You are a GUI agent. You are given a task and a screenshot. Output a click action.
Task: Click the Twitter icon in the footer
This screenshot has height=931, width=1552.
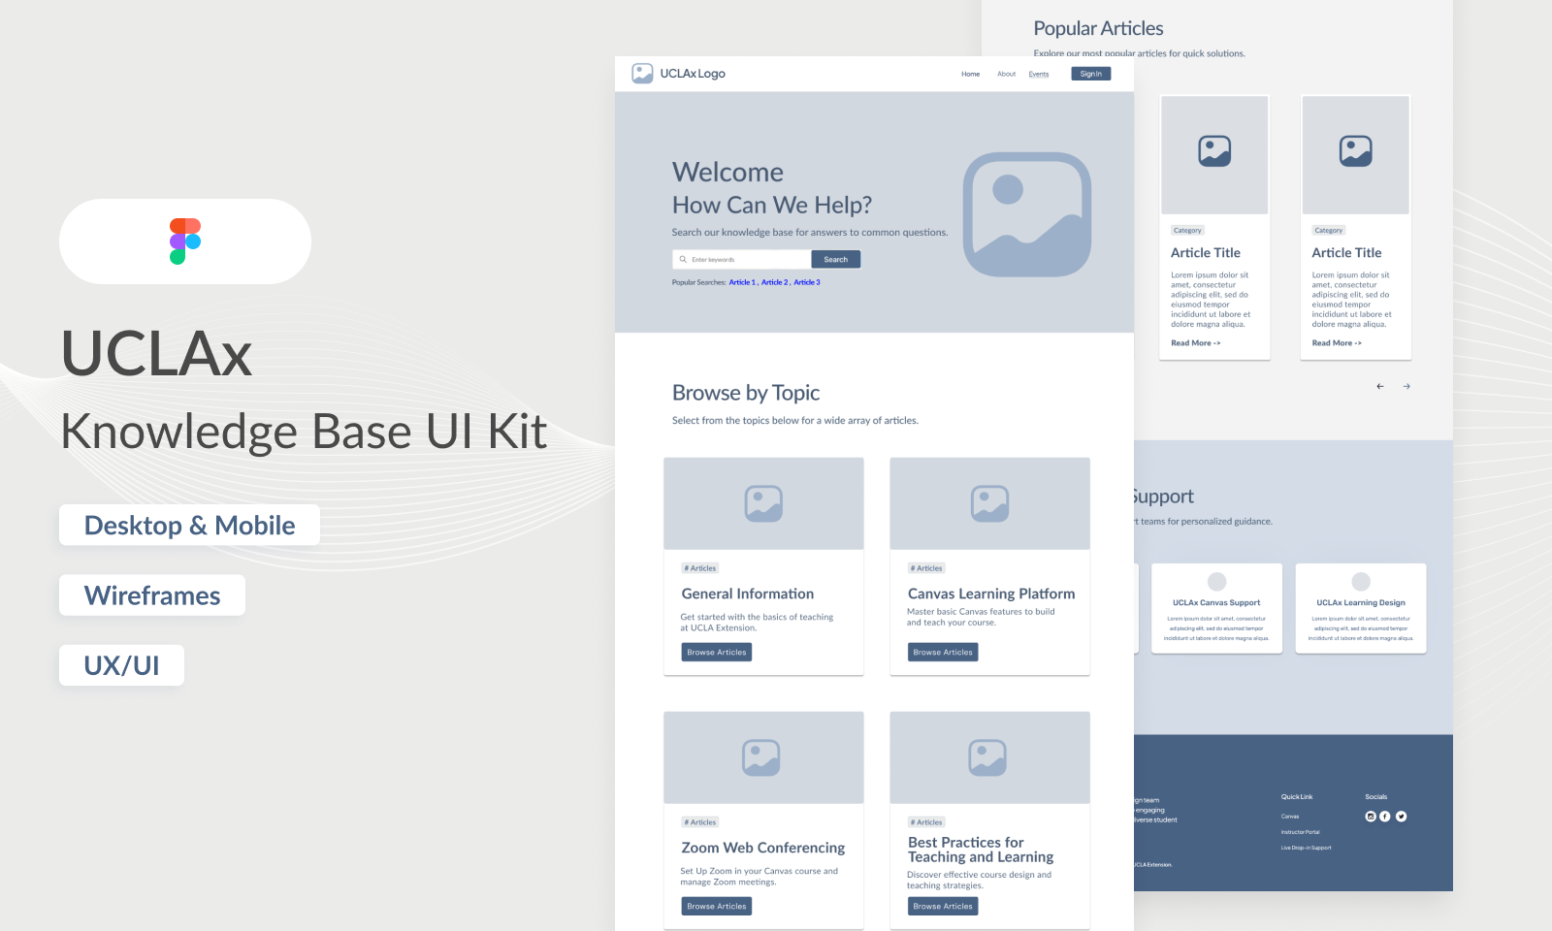[x=1401, y=816]
